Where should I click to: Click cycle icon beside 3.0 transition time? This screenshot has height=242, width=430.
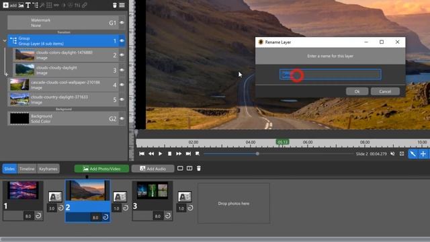pyautogui.click(x=60, y=208)
